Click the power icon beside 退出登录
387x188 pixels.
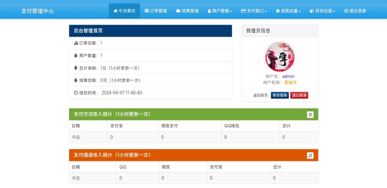346,11
